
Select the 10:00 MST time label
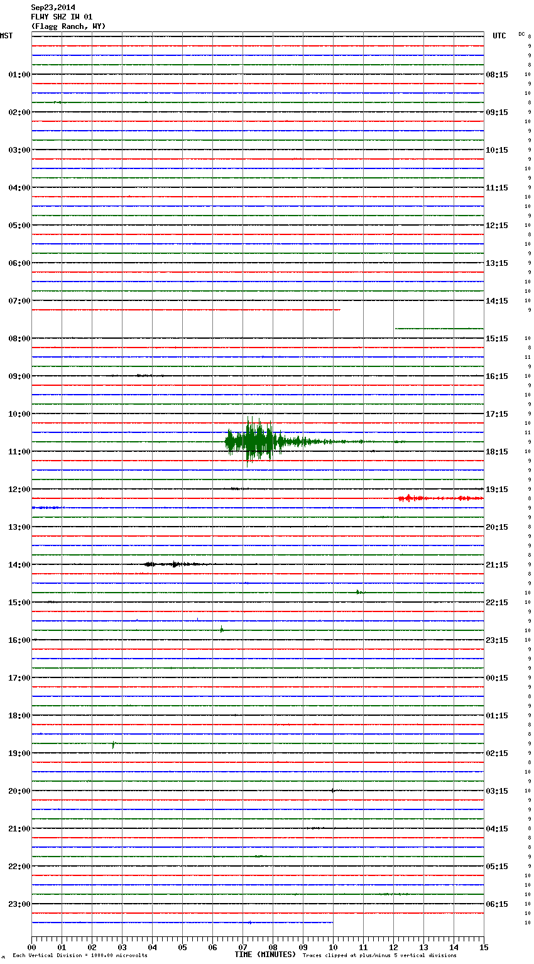[x=19, y=414]
